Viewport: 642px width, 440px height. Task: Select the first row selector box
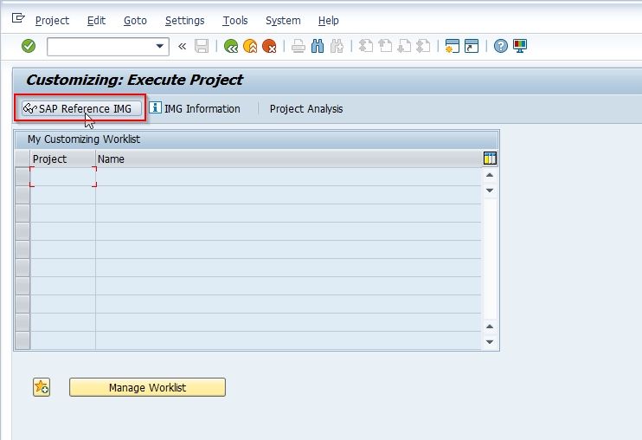[x=22, y=177]
